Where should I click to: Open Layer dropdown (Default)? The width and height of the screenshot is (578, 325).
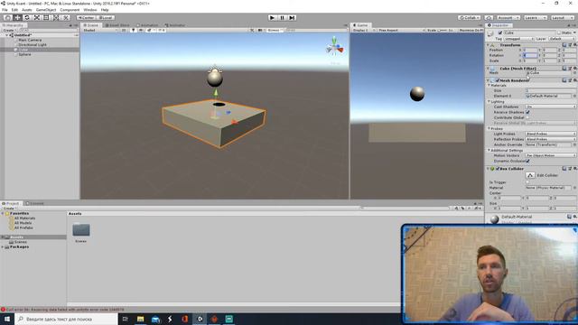562,39
